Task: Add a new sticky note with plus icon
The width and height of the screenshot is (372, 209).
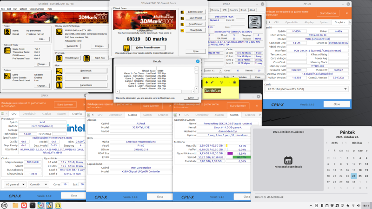Action: 230,82
